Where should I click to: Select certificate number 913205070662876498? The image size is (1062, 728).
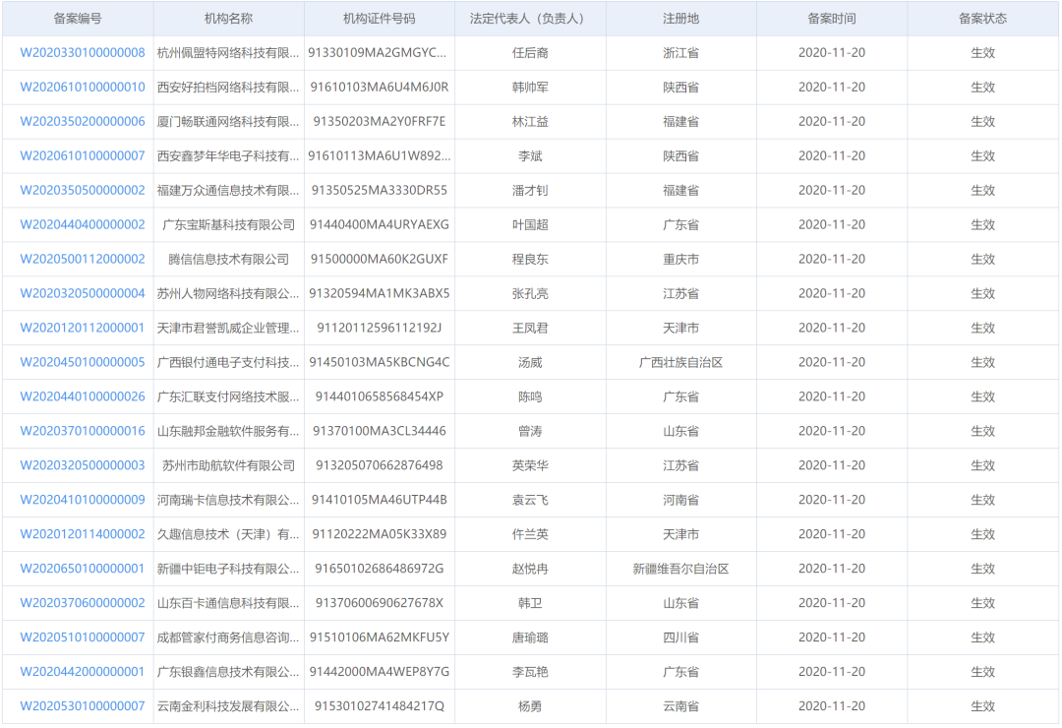[380, 465]
